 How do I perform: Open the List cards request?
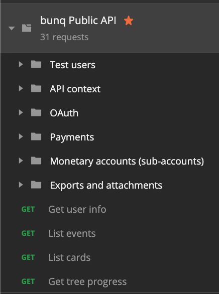click(x=69, y=257)
